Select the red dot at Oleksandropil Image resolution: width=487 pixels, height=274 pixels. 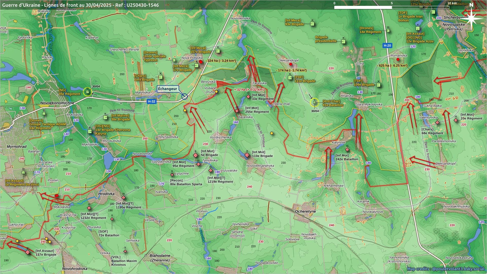[x=291, y=64]
